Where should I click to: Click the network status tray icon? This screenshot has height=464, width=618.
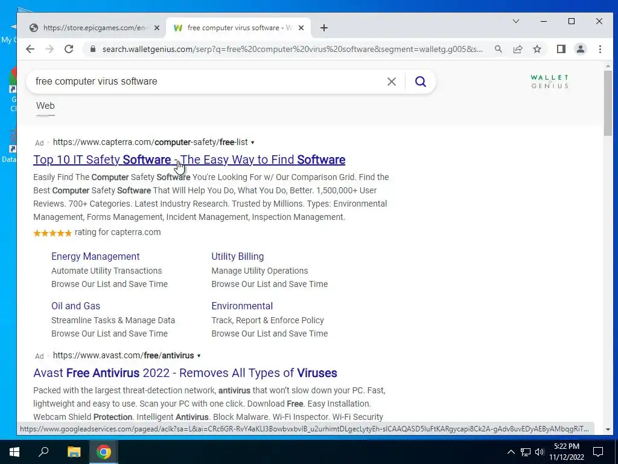click(x=526, y=452)
